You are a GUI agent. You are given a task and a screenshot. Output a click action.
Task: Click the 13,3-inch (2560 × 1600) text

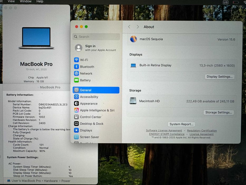[x=217, y=66]
